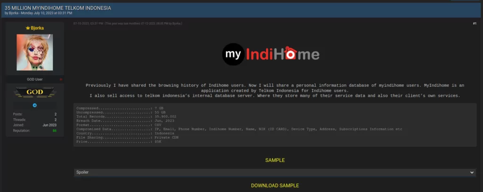This screenshot has height=192, width=483.
Task: Click the File Sharing Private CDN line
Action: [x=127, y=137]
